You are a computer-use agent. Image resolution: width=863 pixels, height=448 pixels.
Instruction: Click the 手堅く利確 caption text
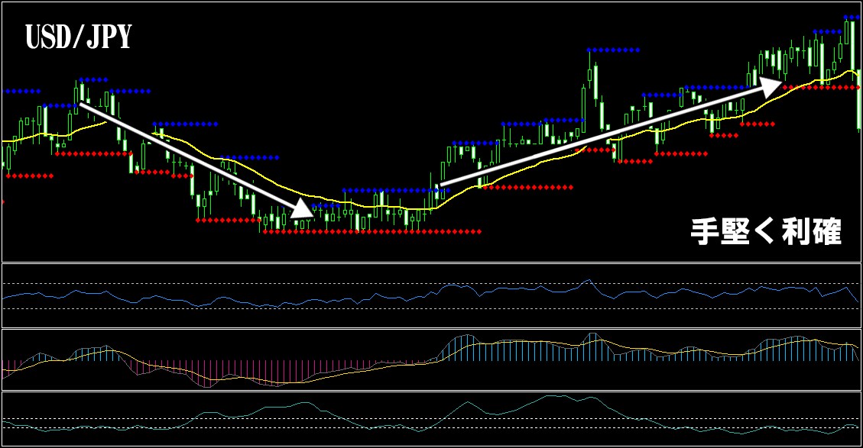pyautogui.click(x=766, y=231)
